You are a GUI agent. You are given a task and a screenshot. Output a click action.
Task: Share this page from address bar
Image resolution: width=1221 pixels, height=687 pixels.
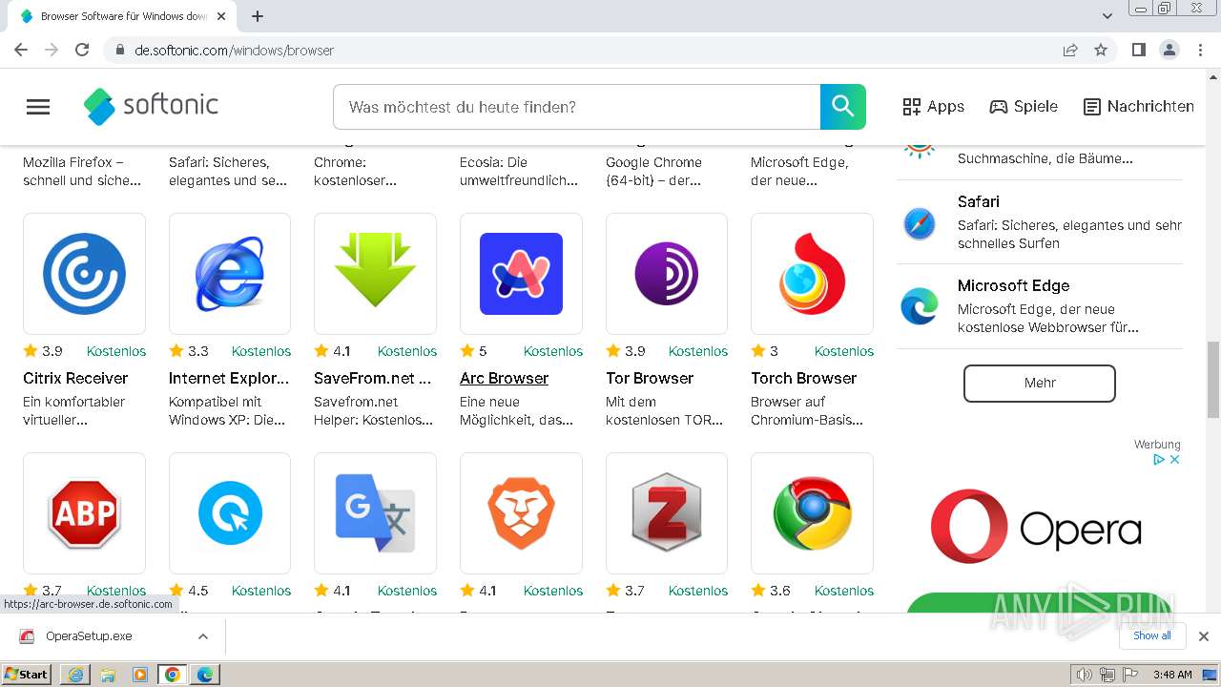point(1070,50)
